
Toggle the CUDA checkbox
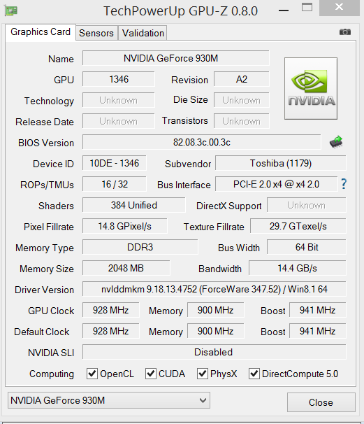click(151, 374)
